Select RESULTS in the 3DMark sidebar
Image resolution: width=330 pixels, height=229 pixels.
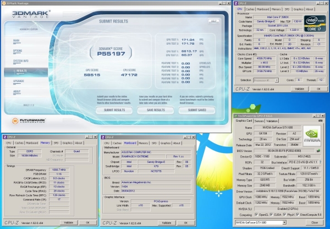(x=26, y=72)
